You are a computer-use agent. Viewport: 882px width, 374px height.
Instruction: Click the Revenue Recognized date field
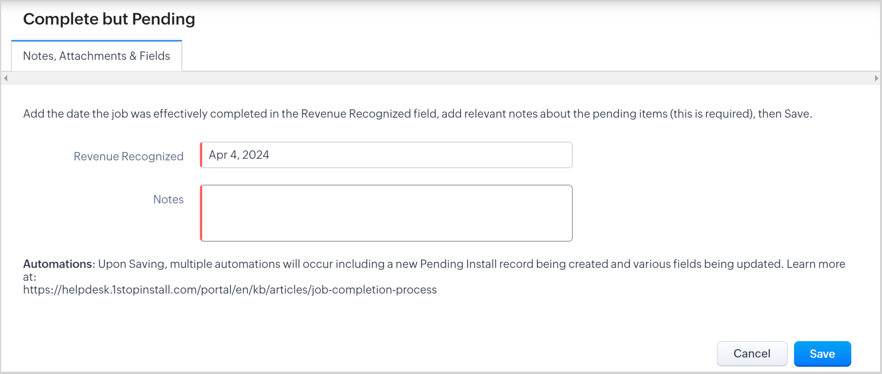point(386,155)
